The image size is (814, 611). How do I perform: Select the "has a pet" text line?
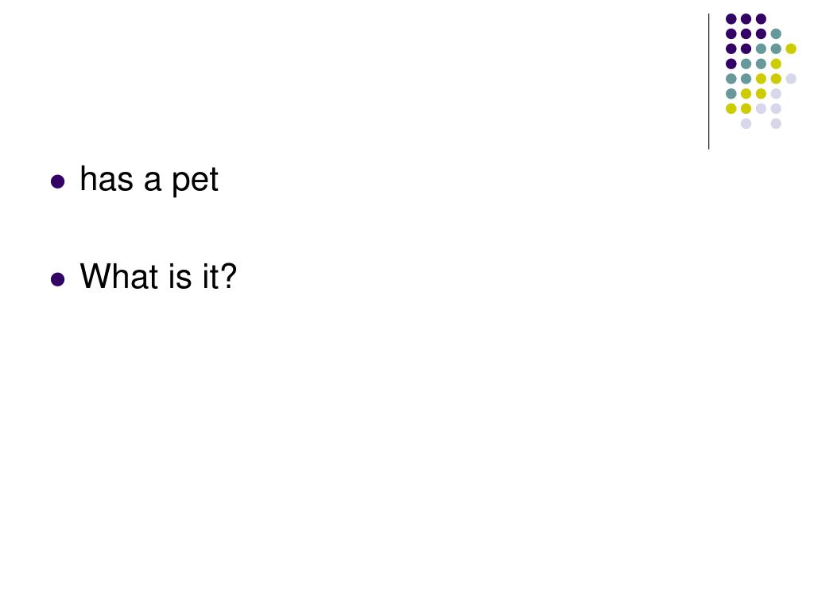149,180
